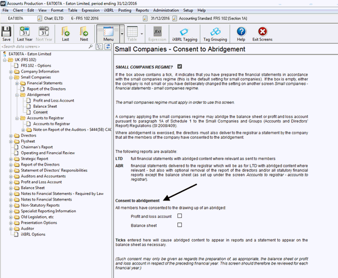This screenshot has height=278, width=338.
Task: Click the lookup icon beside 31/12/2016
Action: tap(175, 19)
